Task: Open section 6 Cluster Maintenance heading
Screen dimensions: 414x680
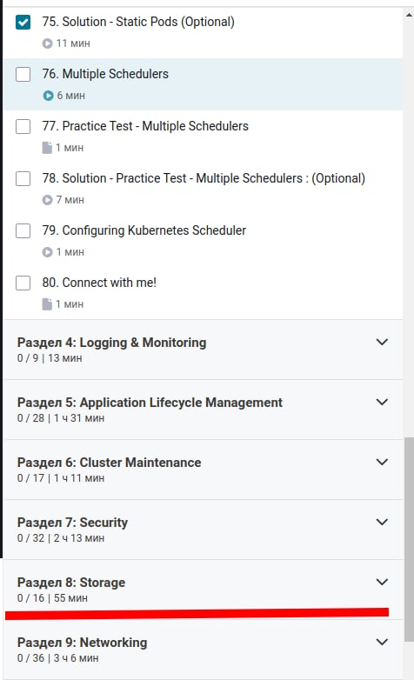Action: click(x=109, y=463)
